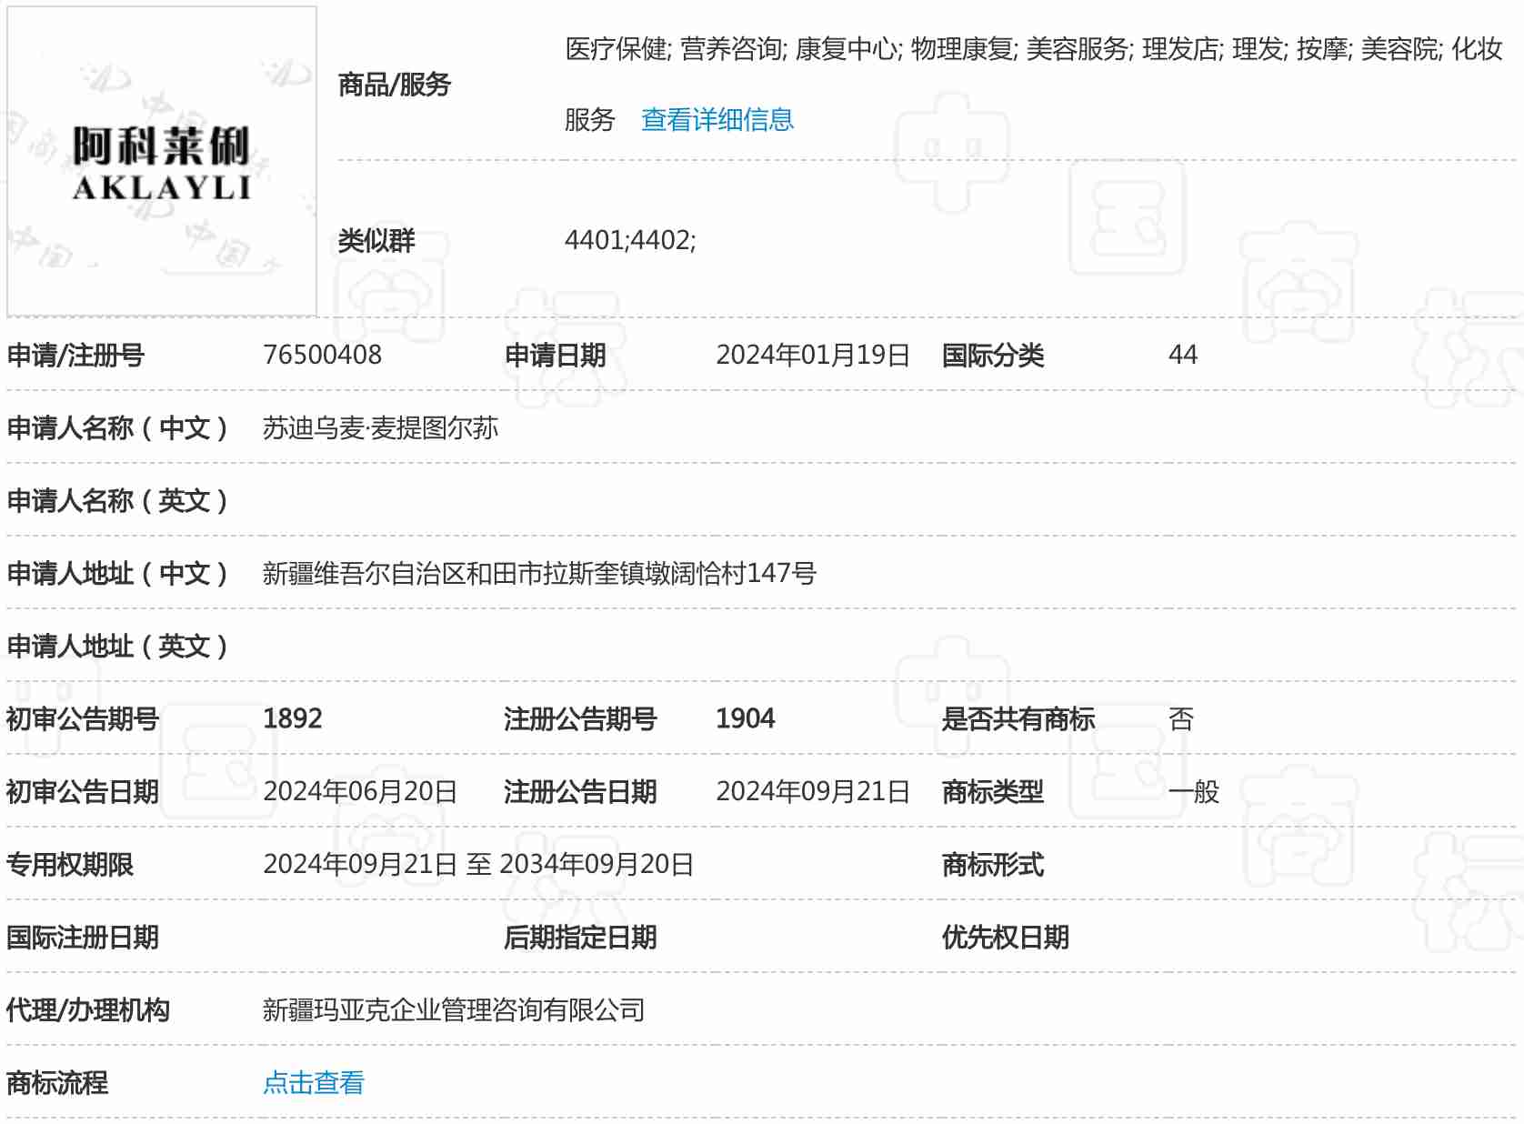Select the application date 2024年01月19日
The width and height of the screenshot is (1524, 1124).
click(x=812, y=355)
